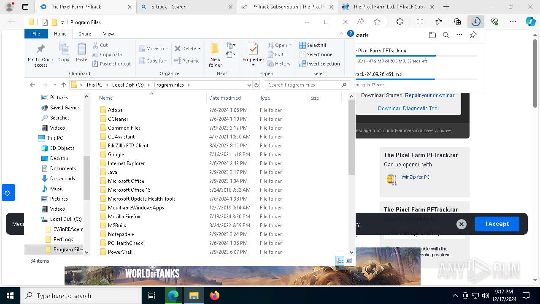Open the File ribbon tab
This screenshot has width=540, height=304.
[x=36, y=34]
